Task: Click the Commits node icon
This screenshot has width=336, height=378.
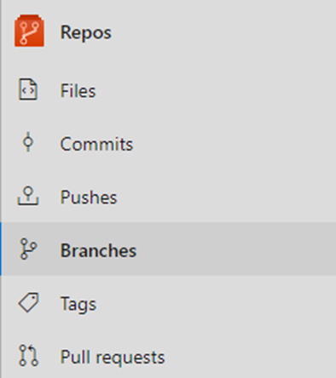Action: pyautogui.click(x=28, y=141)
